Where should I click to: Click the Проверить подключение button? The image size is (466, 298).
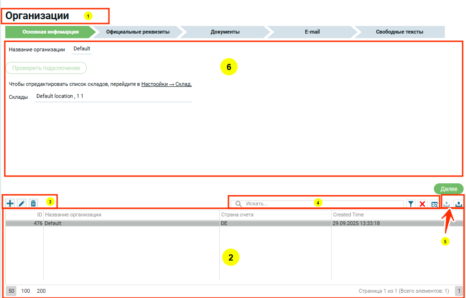[x=46, y=68]
